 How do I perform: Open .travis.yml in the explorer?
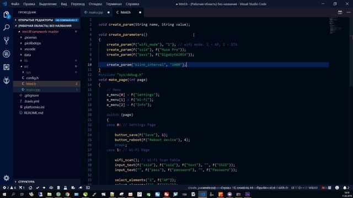pyautogui.click(x=31, y=101)
